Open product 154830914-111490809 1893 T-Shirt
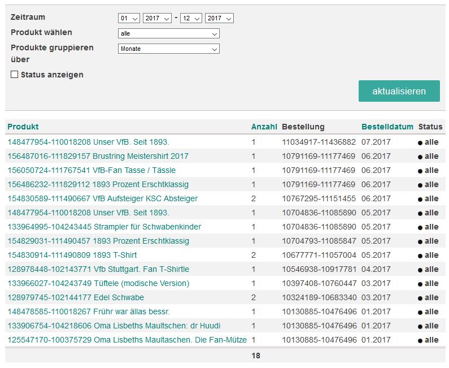Viewport: 449px width, 368px height. (x=72, y=255)
